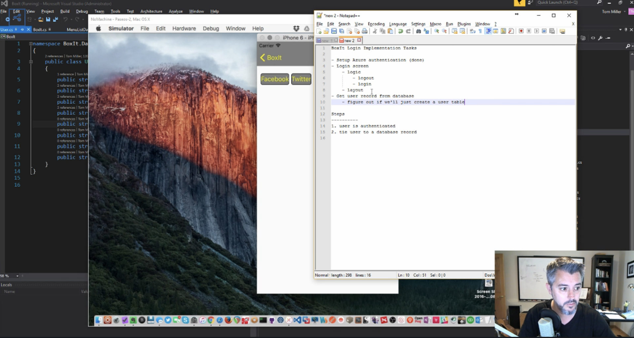Toggle Show All Characters in Notepad++
Image resolution: width=634 pixels, height=338 pixels.
tap(480, 31)
